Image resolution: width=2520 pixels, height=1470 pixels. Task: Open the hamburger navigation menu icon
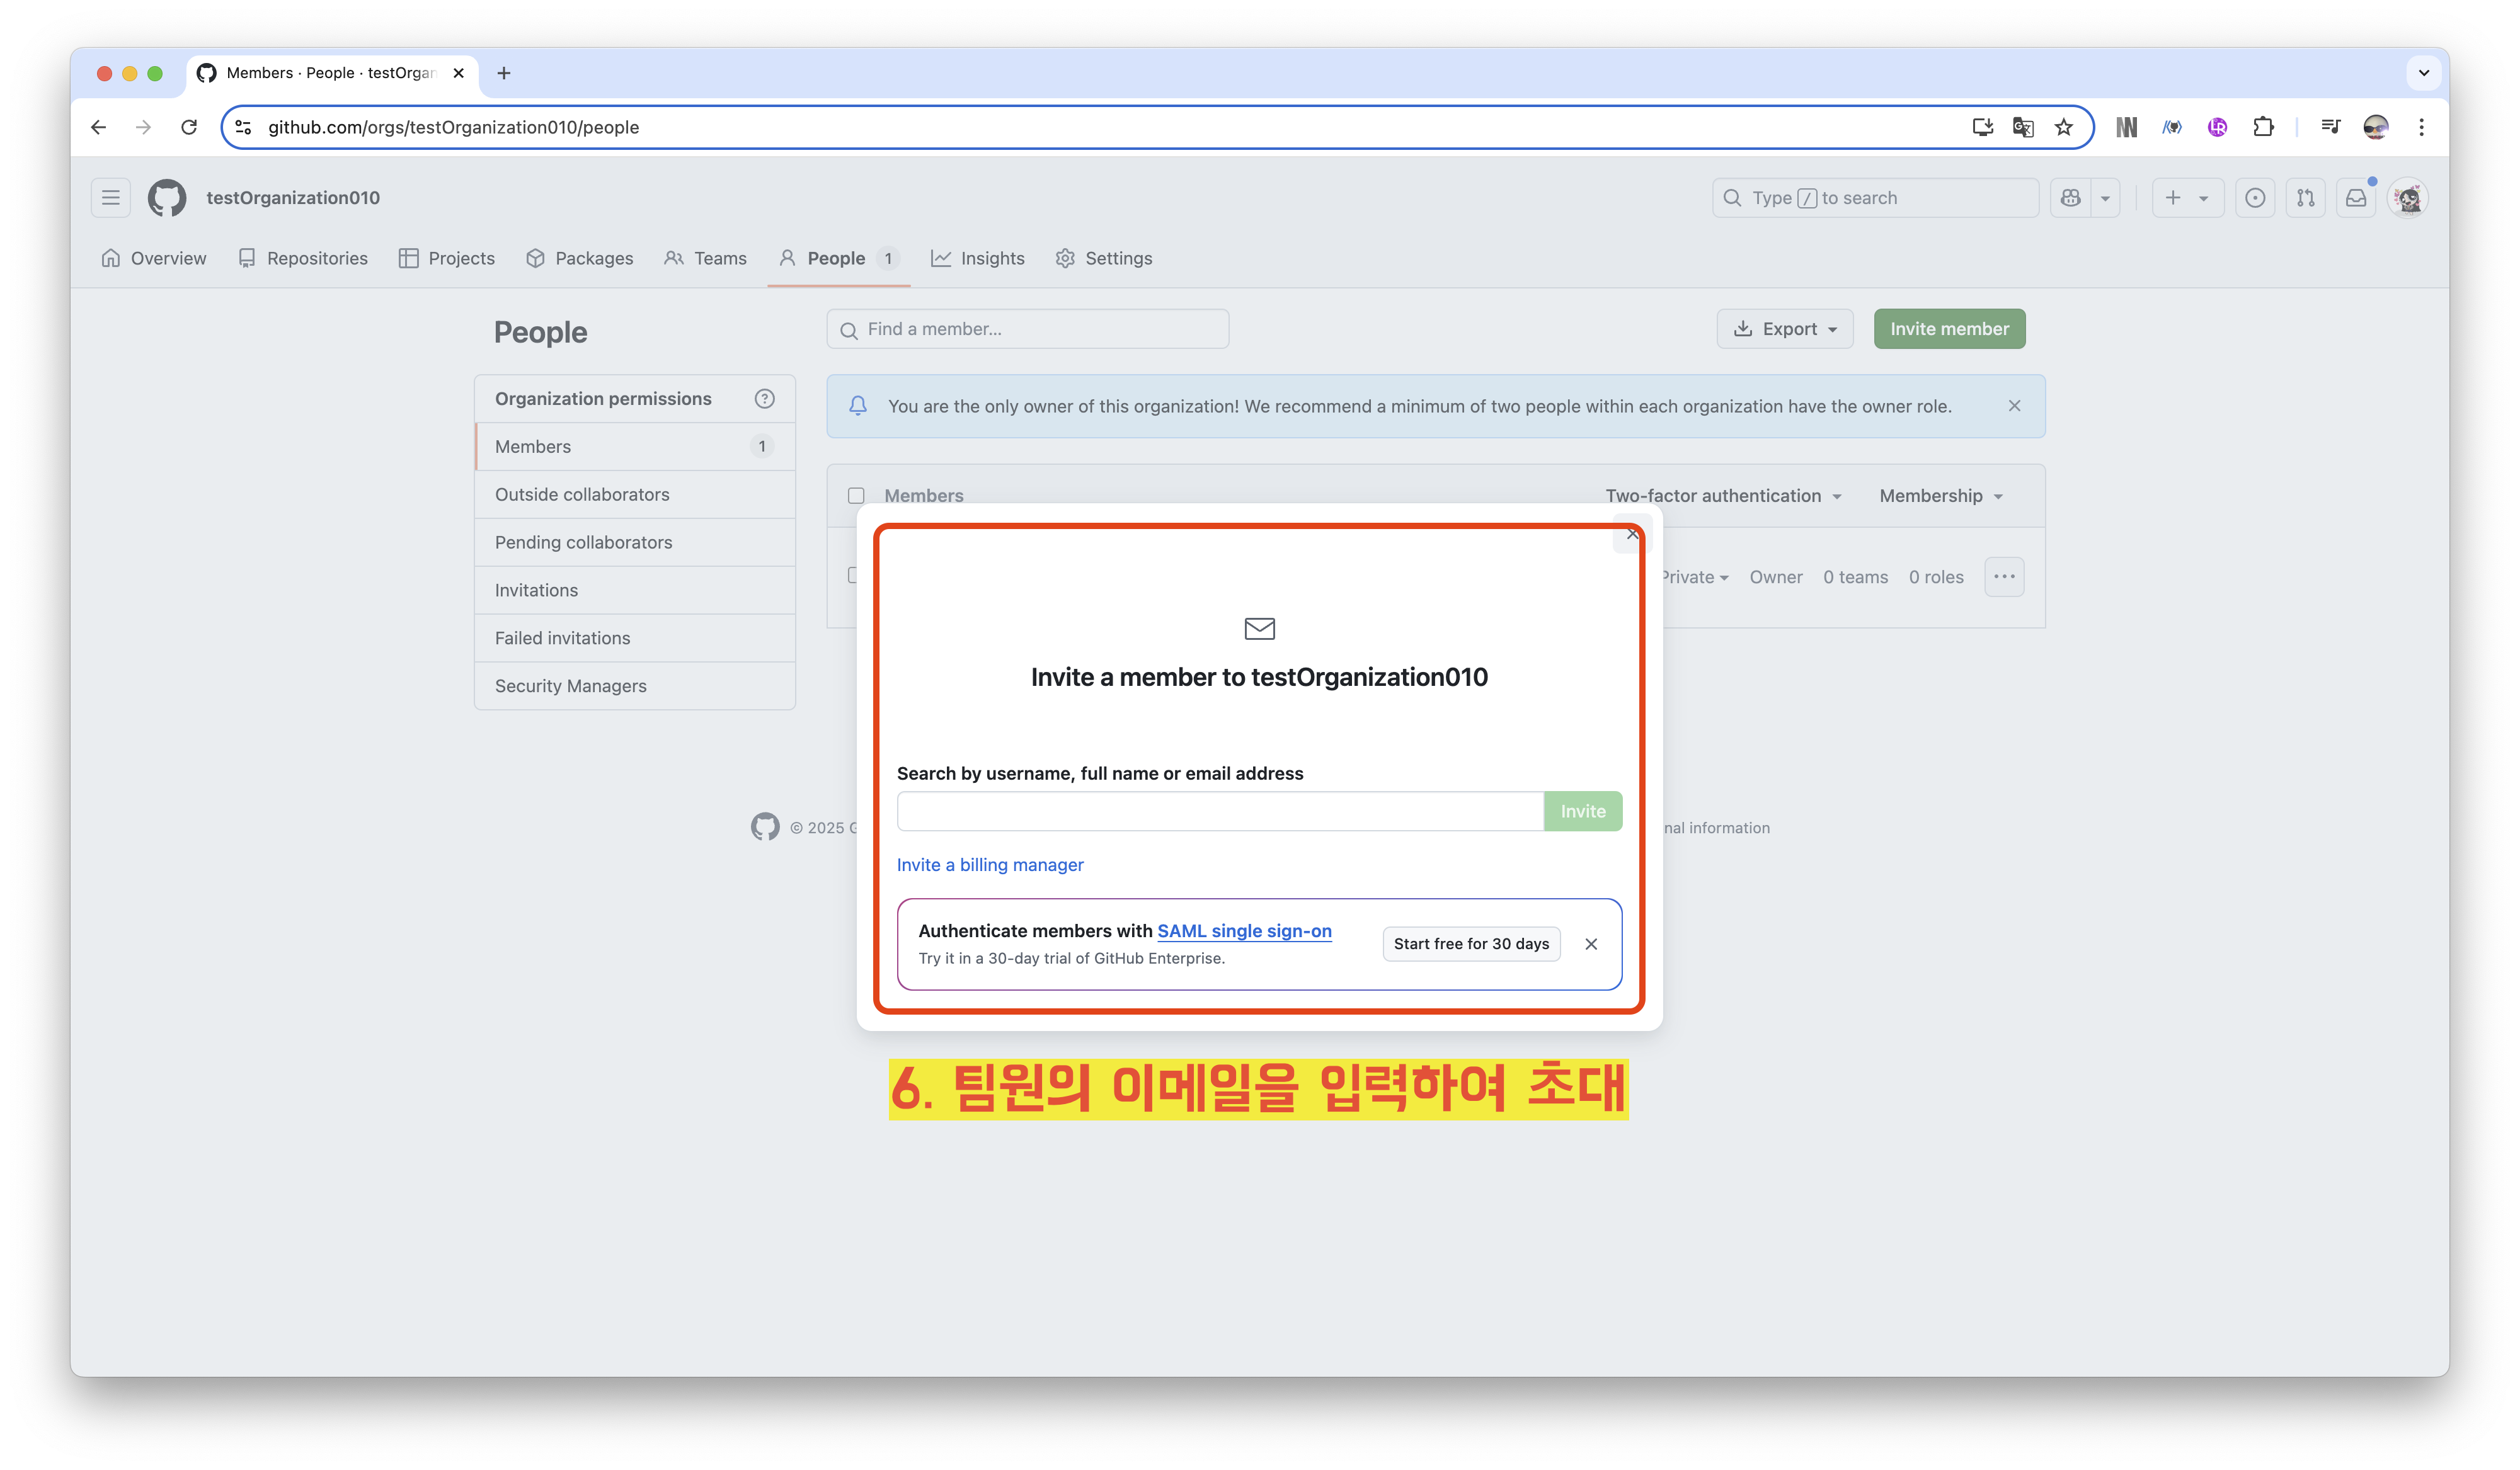(x=111, y=198)
